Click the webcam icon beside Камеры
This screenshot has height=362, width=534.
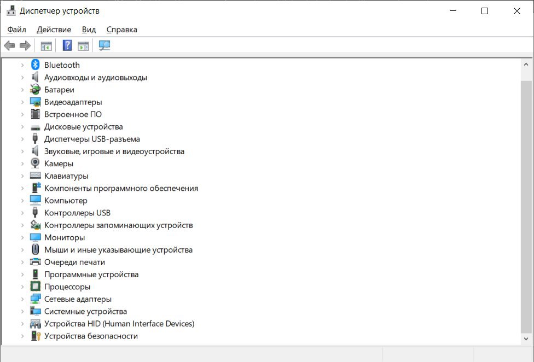[35, 164]
